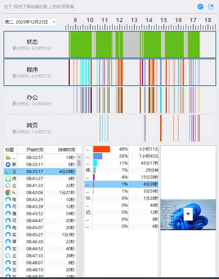Click the blue refresh icon at top
The width and height of the screenshot is (219, 279).
coord(200,7)
